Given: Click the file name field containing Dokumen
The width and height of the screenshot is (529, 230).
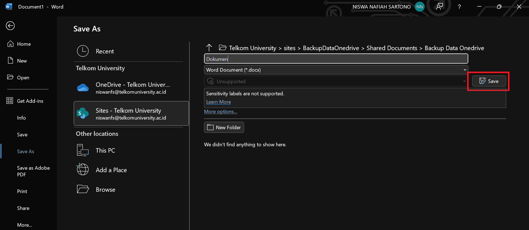Looking at the screenshot, I should pos(336,59).
